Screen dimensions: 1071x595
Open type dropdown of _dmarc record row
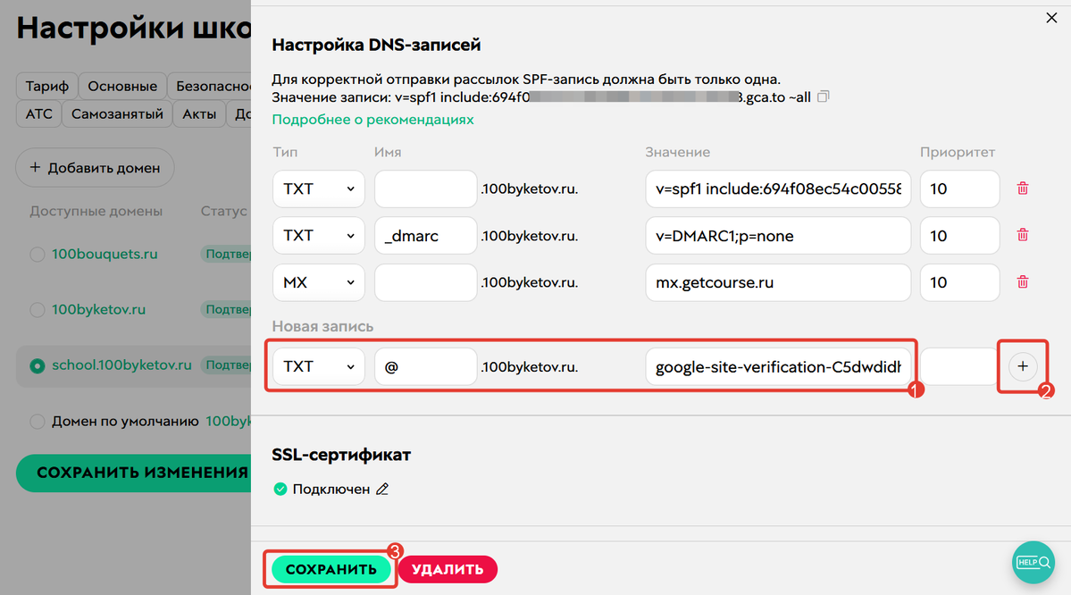click(x=318, y=236)
